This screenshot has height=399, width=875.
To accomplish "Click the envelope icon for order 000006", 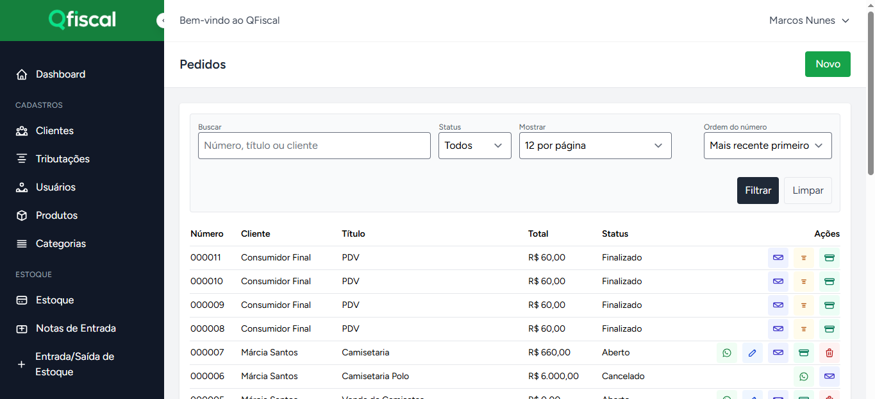I will (829, 376).
